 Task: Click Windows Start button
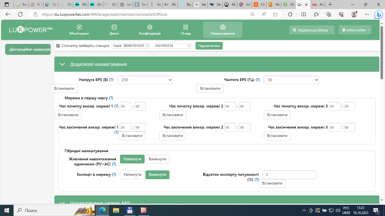[x=7, y=210]
